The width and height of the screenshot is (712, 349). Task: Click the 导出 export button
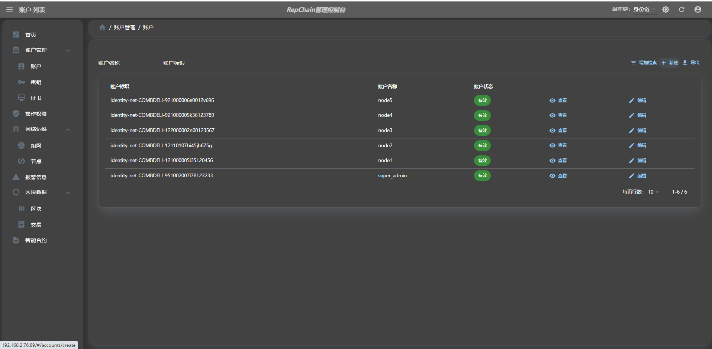click(x=691, y=63)
